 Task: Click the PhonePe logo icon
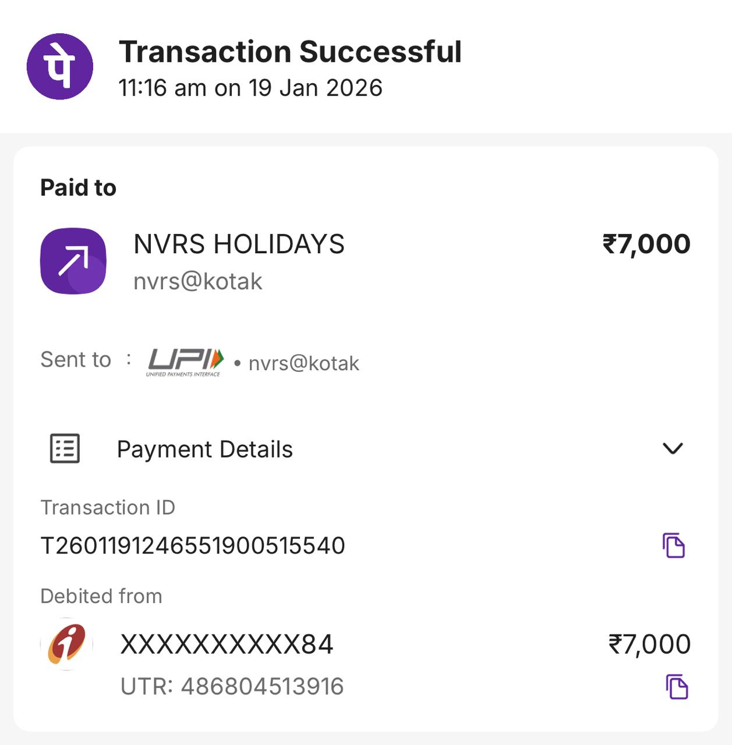(x=60, y=66)
